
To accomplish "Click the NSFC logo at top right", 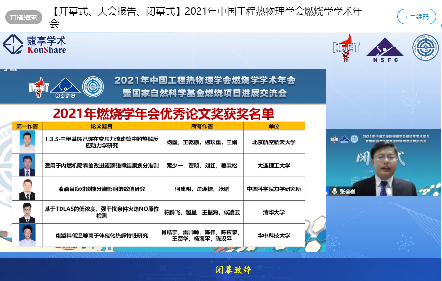I will 385,50.
